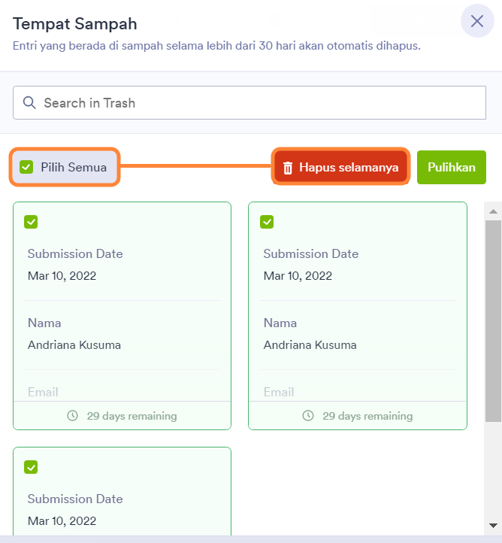Image resolution: width=502 pixels, height=543 pixels.
Task: Close the Tempat Sampah panel
Action: point(476,21)
